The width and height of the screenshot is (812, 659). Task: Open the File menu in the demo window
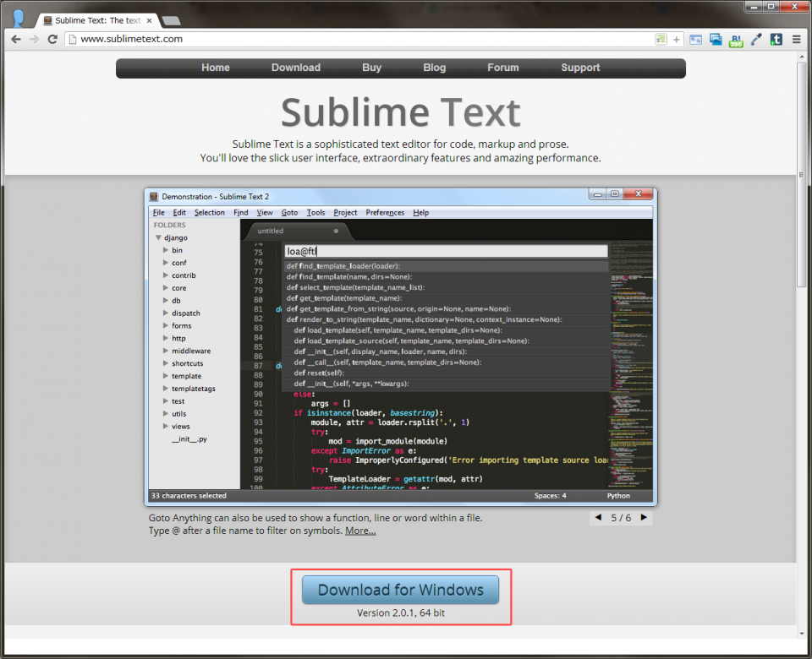coord(158,213)
